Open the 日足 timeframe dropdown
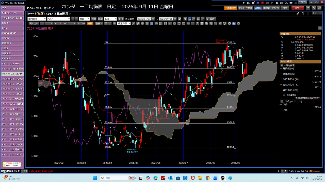 pos(110,19)
